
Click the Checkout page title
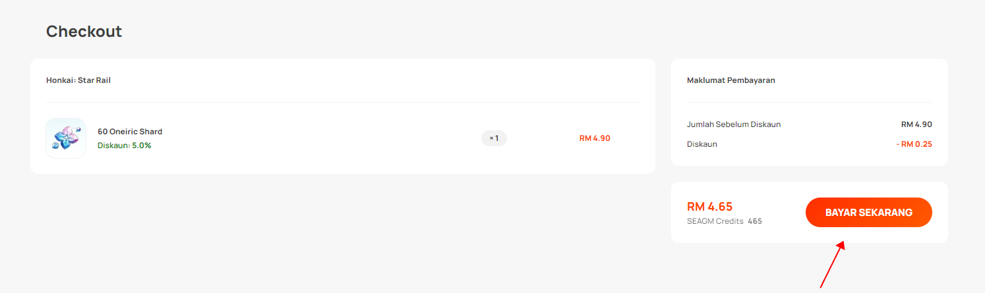[84, 32]
